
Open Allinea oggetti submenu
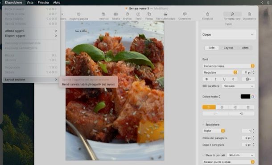point(31,31)
